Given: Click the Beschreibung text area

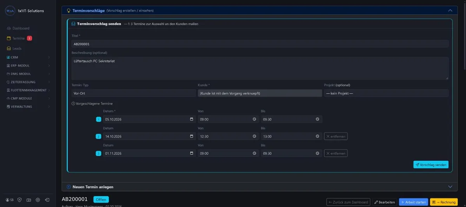Looking at the screenshot, I should (x=260, y=68).
